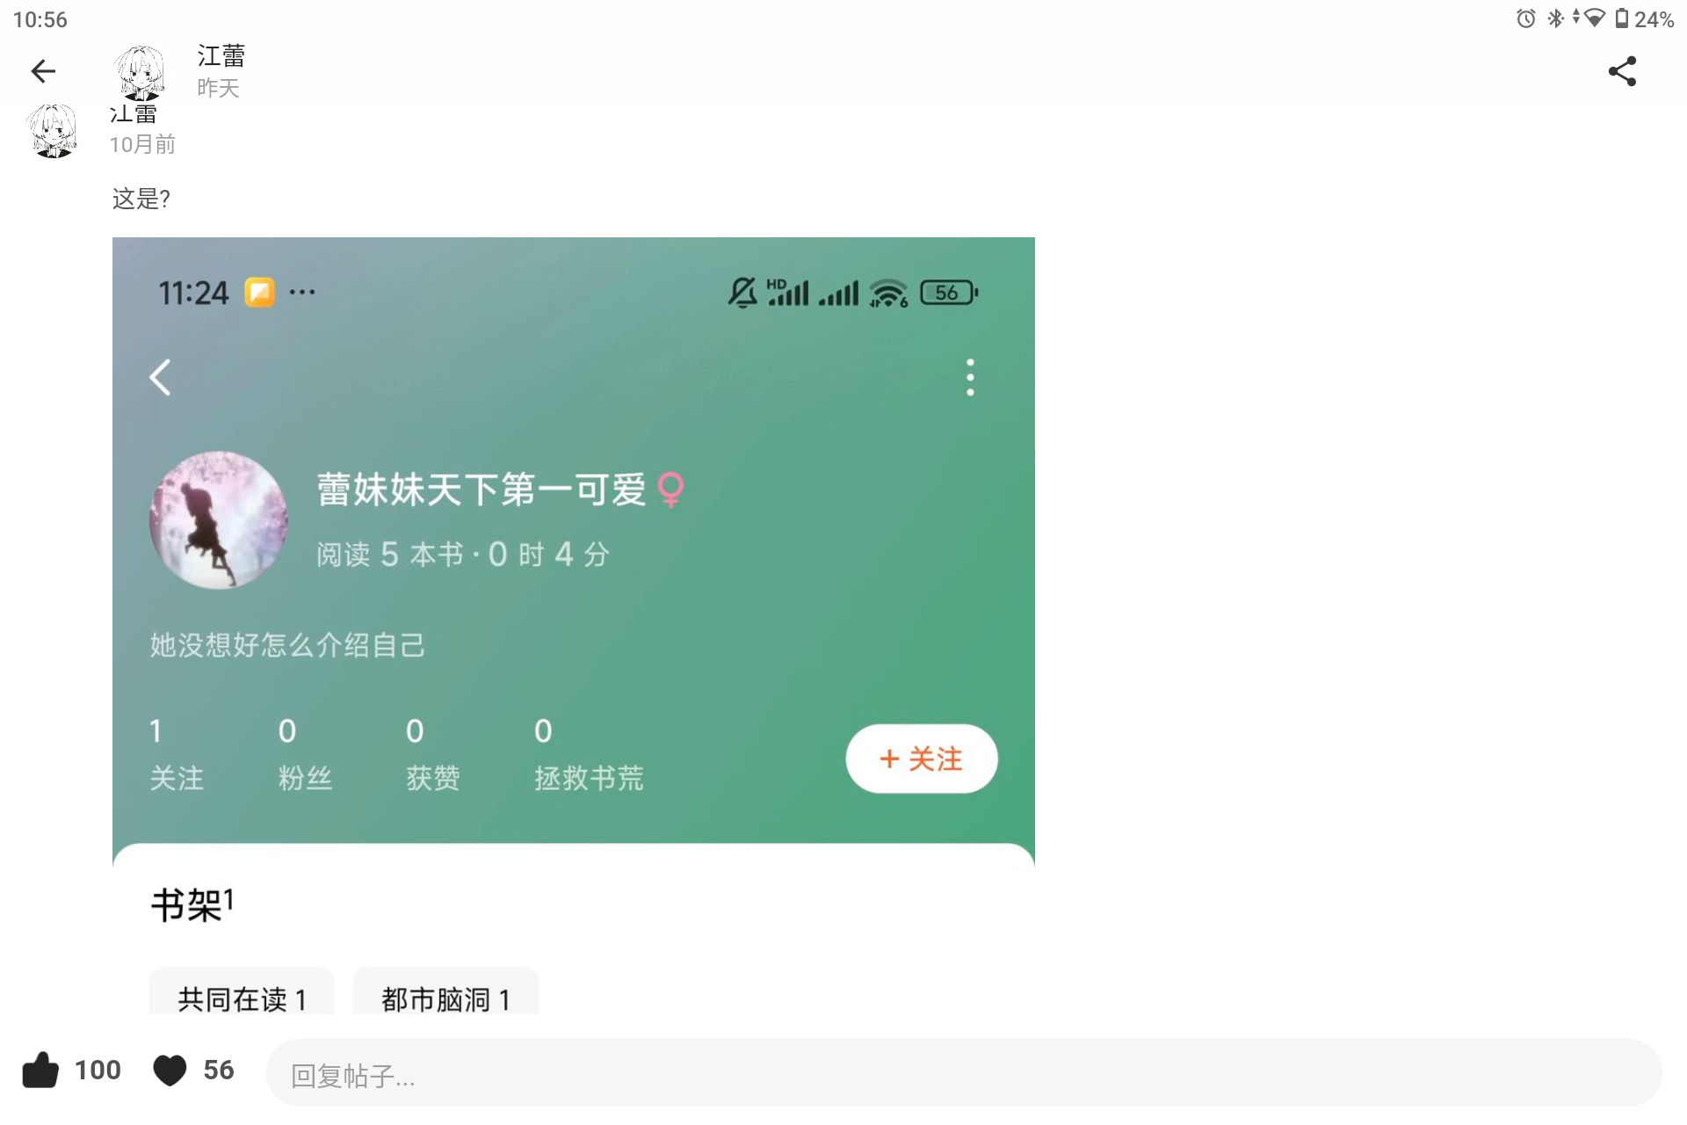The image size is (1687, 1125).
Task: Open the share icon at top right
Action: tap(1622, 71)
